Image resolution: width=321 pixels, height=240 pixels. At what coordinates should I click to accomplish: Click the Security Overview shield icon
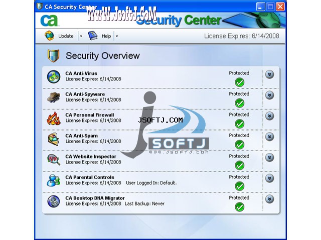pos(54,55)
